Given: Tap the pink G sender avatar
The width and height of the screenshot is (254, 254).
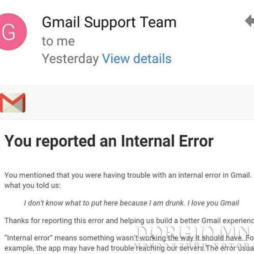Looking at the screenshot, I should click(13, 32).
